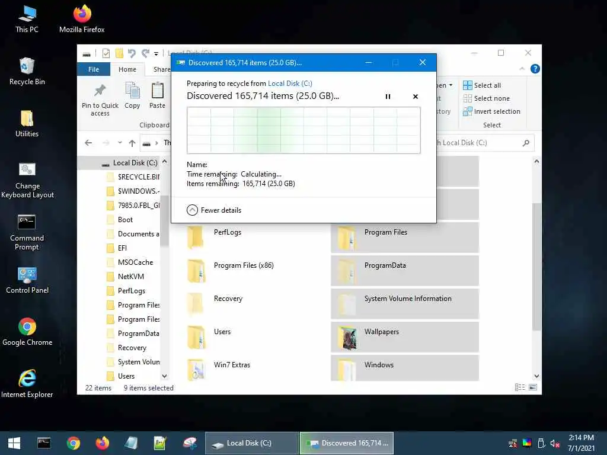
Task: Select $RECYCLE.BIN in navigation tree
Action: (133, 177)
